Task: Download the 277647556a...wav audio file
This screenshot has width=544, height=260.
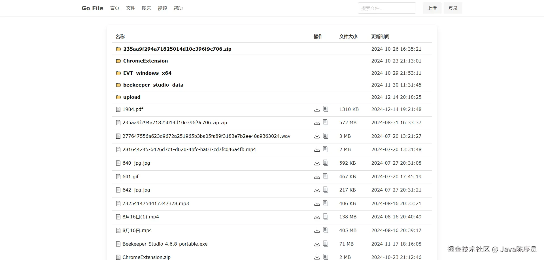Action: click(x=317, y=136)
